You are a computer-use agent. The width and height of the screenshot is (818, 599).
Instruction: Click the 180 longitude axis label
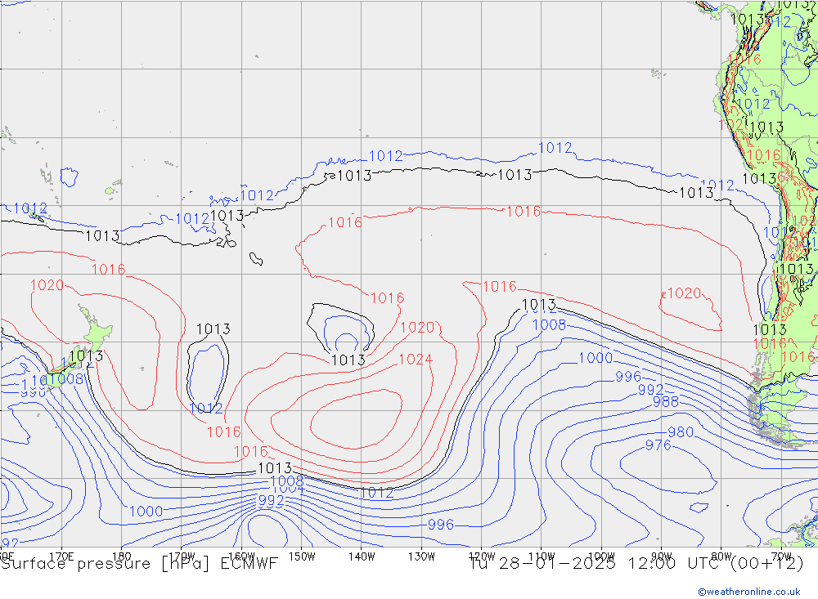tap(121, 556)
